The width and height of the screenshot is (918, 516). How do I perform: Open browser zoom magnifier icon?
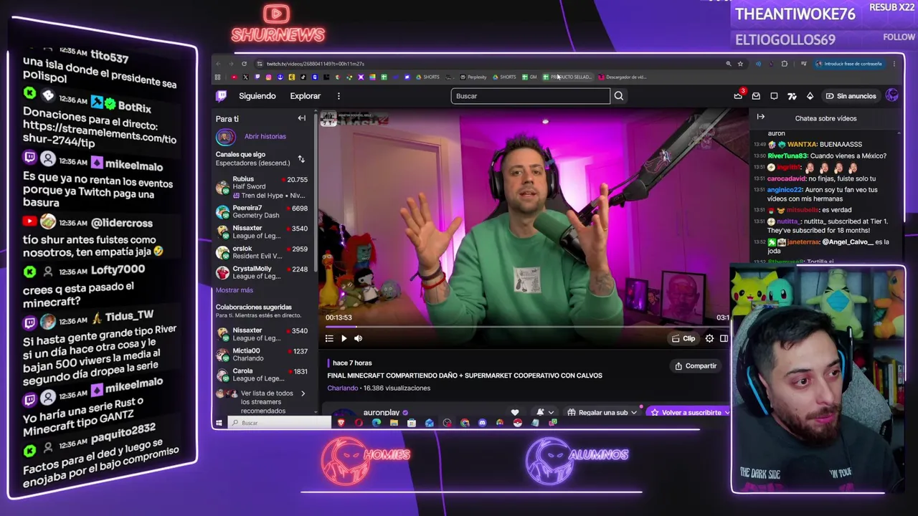[729, 64]
